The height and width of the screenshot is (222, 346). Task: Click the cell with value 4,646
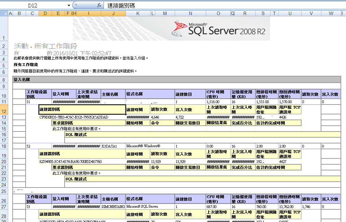(162, 117)
